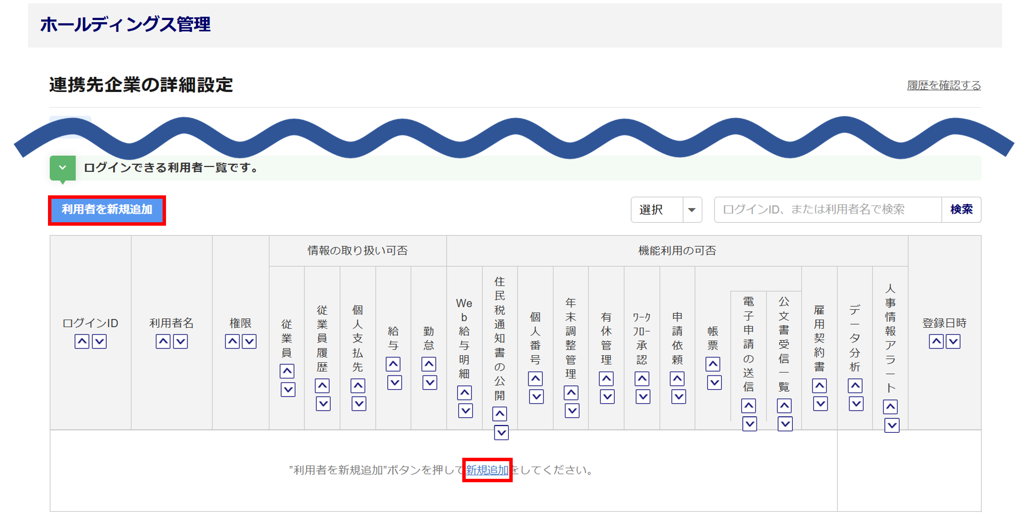Sort 登録日時 column ascending
This screenshot has height=517, width=1021.
point(936,341)
